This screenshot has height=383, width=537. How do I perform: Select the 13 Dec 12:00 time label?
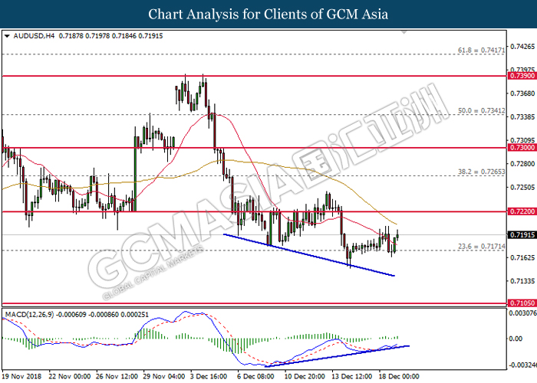tap(352, 377)
